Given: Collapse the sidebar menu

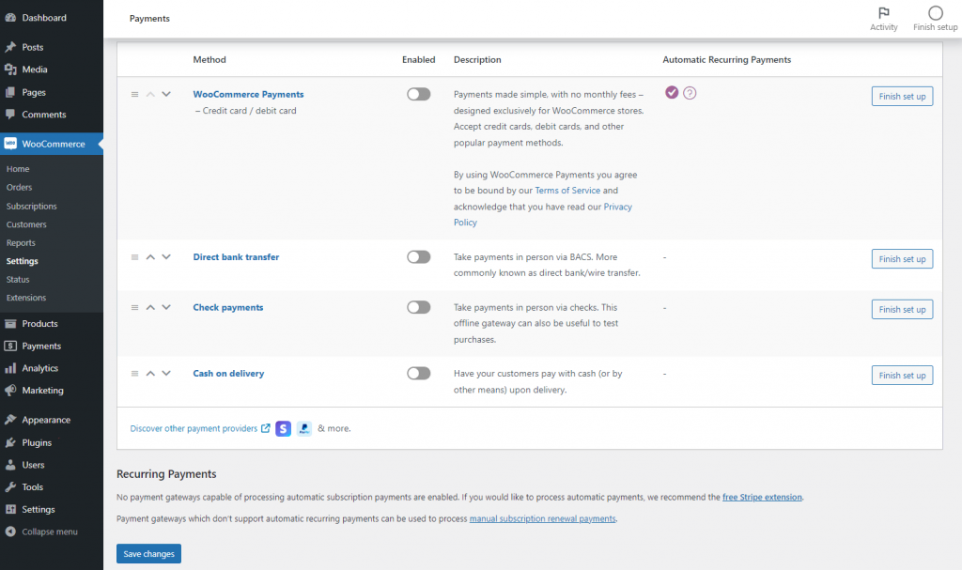Looking at the screenshot, I should point(49,531).
